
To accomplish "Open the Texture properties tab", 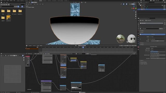I will coord(138,49).
